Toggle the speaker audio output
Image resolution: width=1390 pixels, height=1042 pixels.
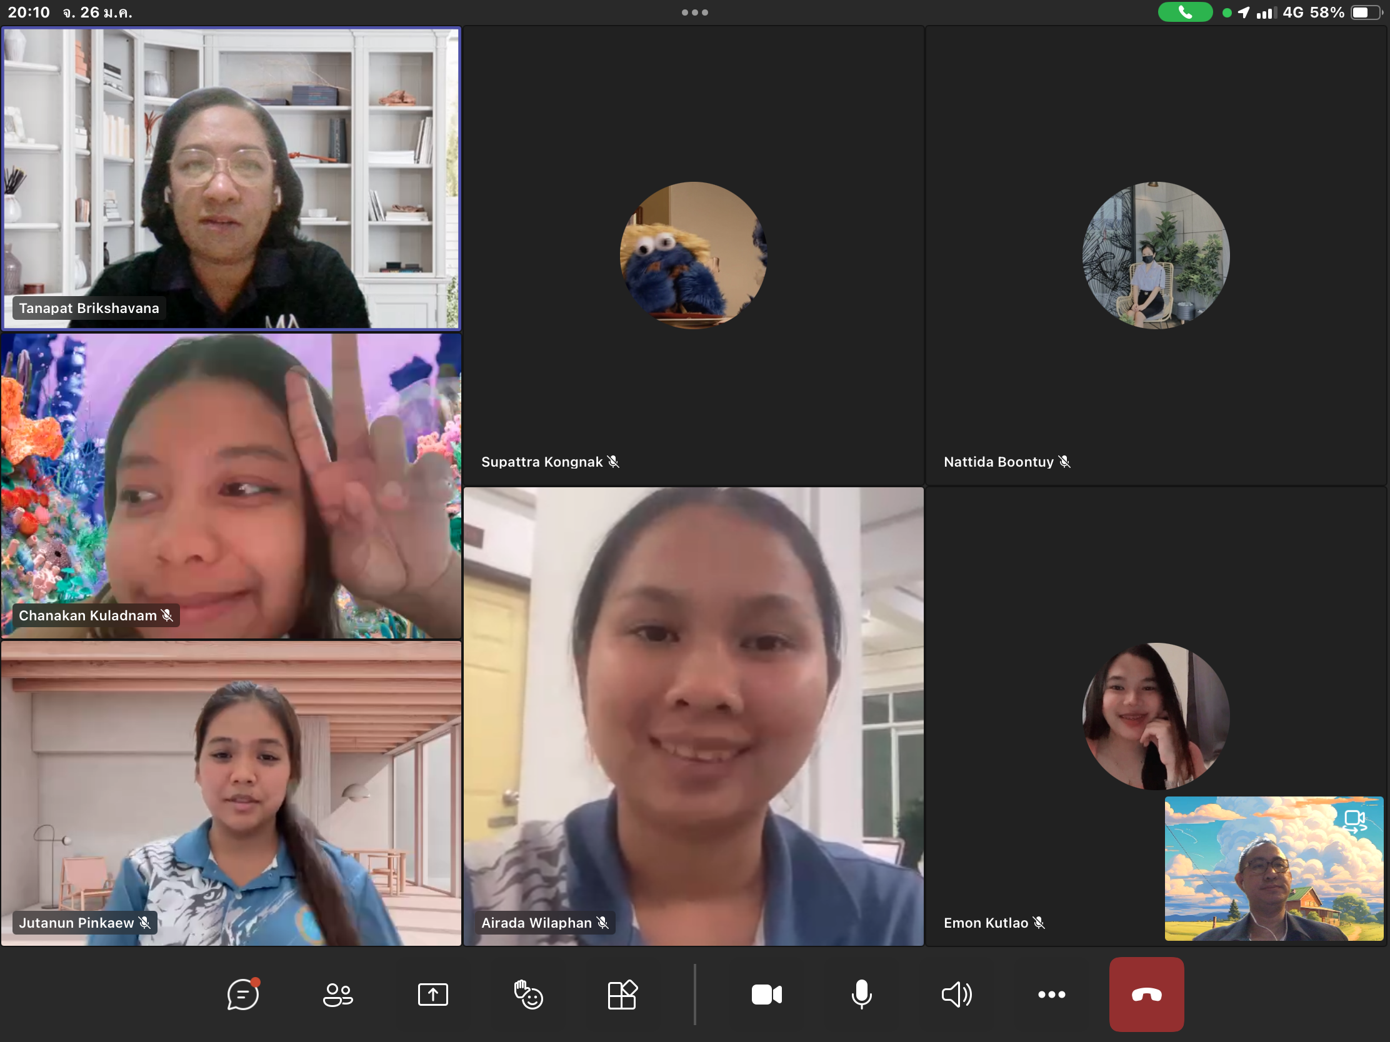coord(956,995)
